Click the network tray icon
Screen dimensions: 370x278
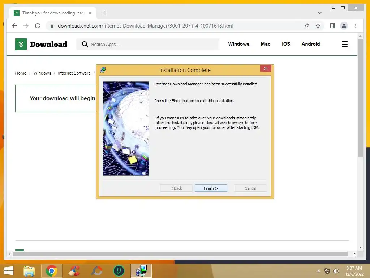click(x=327, y=271)
